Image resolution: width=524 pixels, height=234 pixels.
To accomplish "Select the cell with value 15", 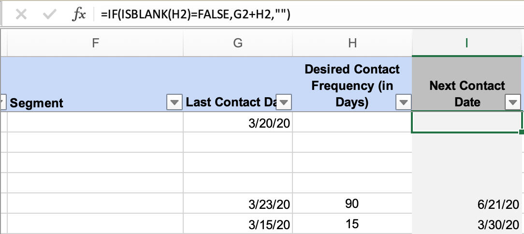I will (x=352, y=225).
